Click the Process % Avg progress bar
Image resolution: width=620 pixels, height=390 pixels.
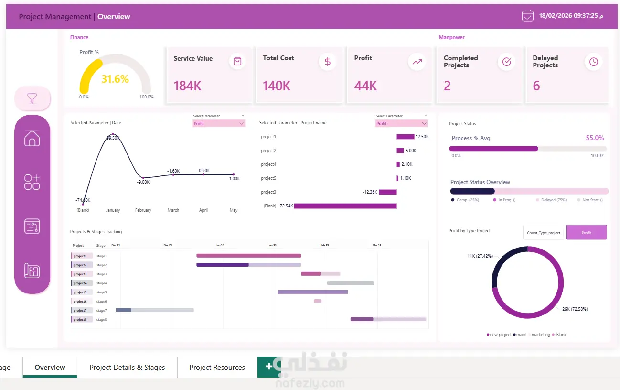pos(528,149)
